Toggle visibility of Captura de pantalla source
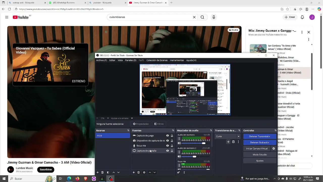 168,151
